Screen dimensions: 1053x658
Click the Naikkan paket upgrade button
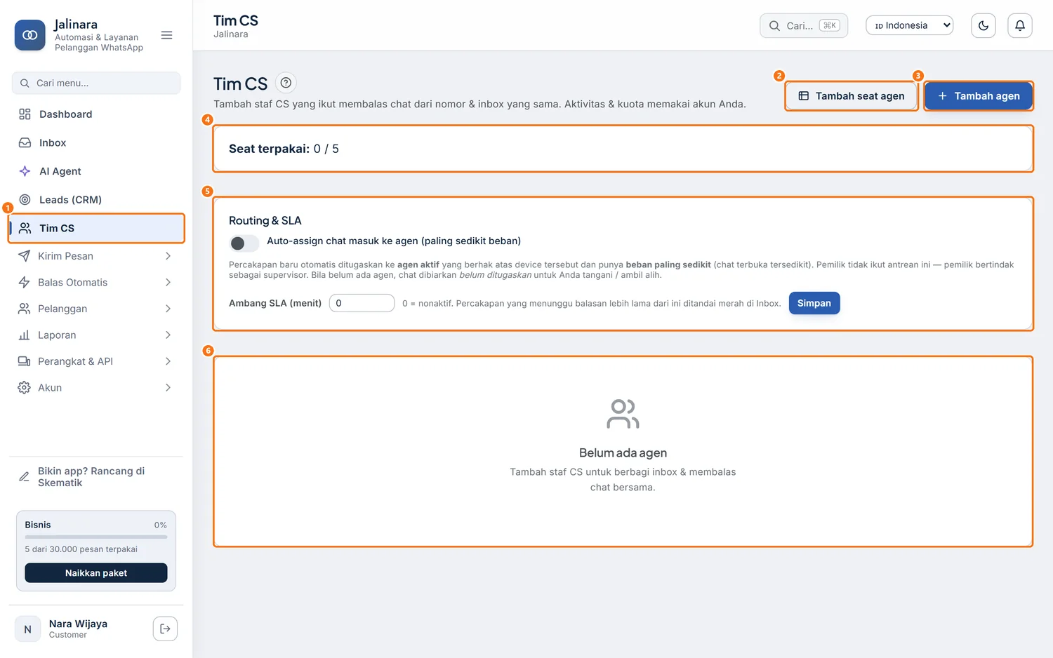96,573
